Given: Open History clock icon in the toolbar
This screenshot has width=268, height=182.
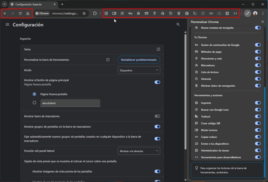Looking at the screenshot, I should coord(171,13).
